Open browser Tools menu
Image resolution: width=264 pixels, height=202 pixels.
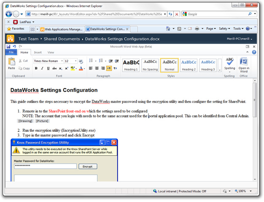coord(238,29)
